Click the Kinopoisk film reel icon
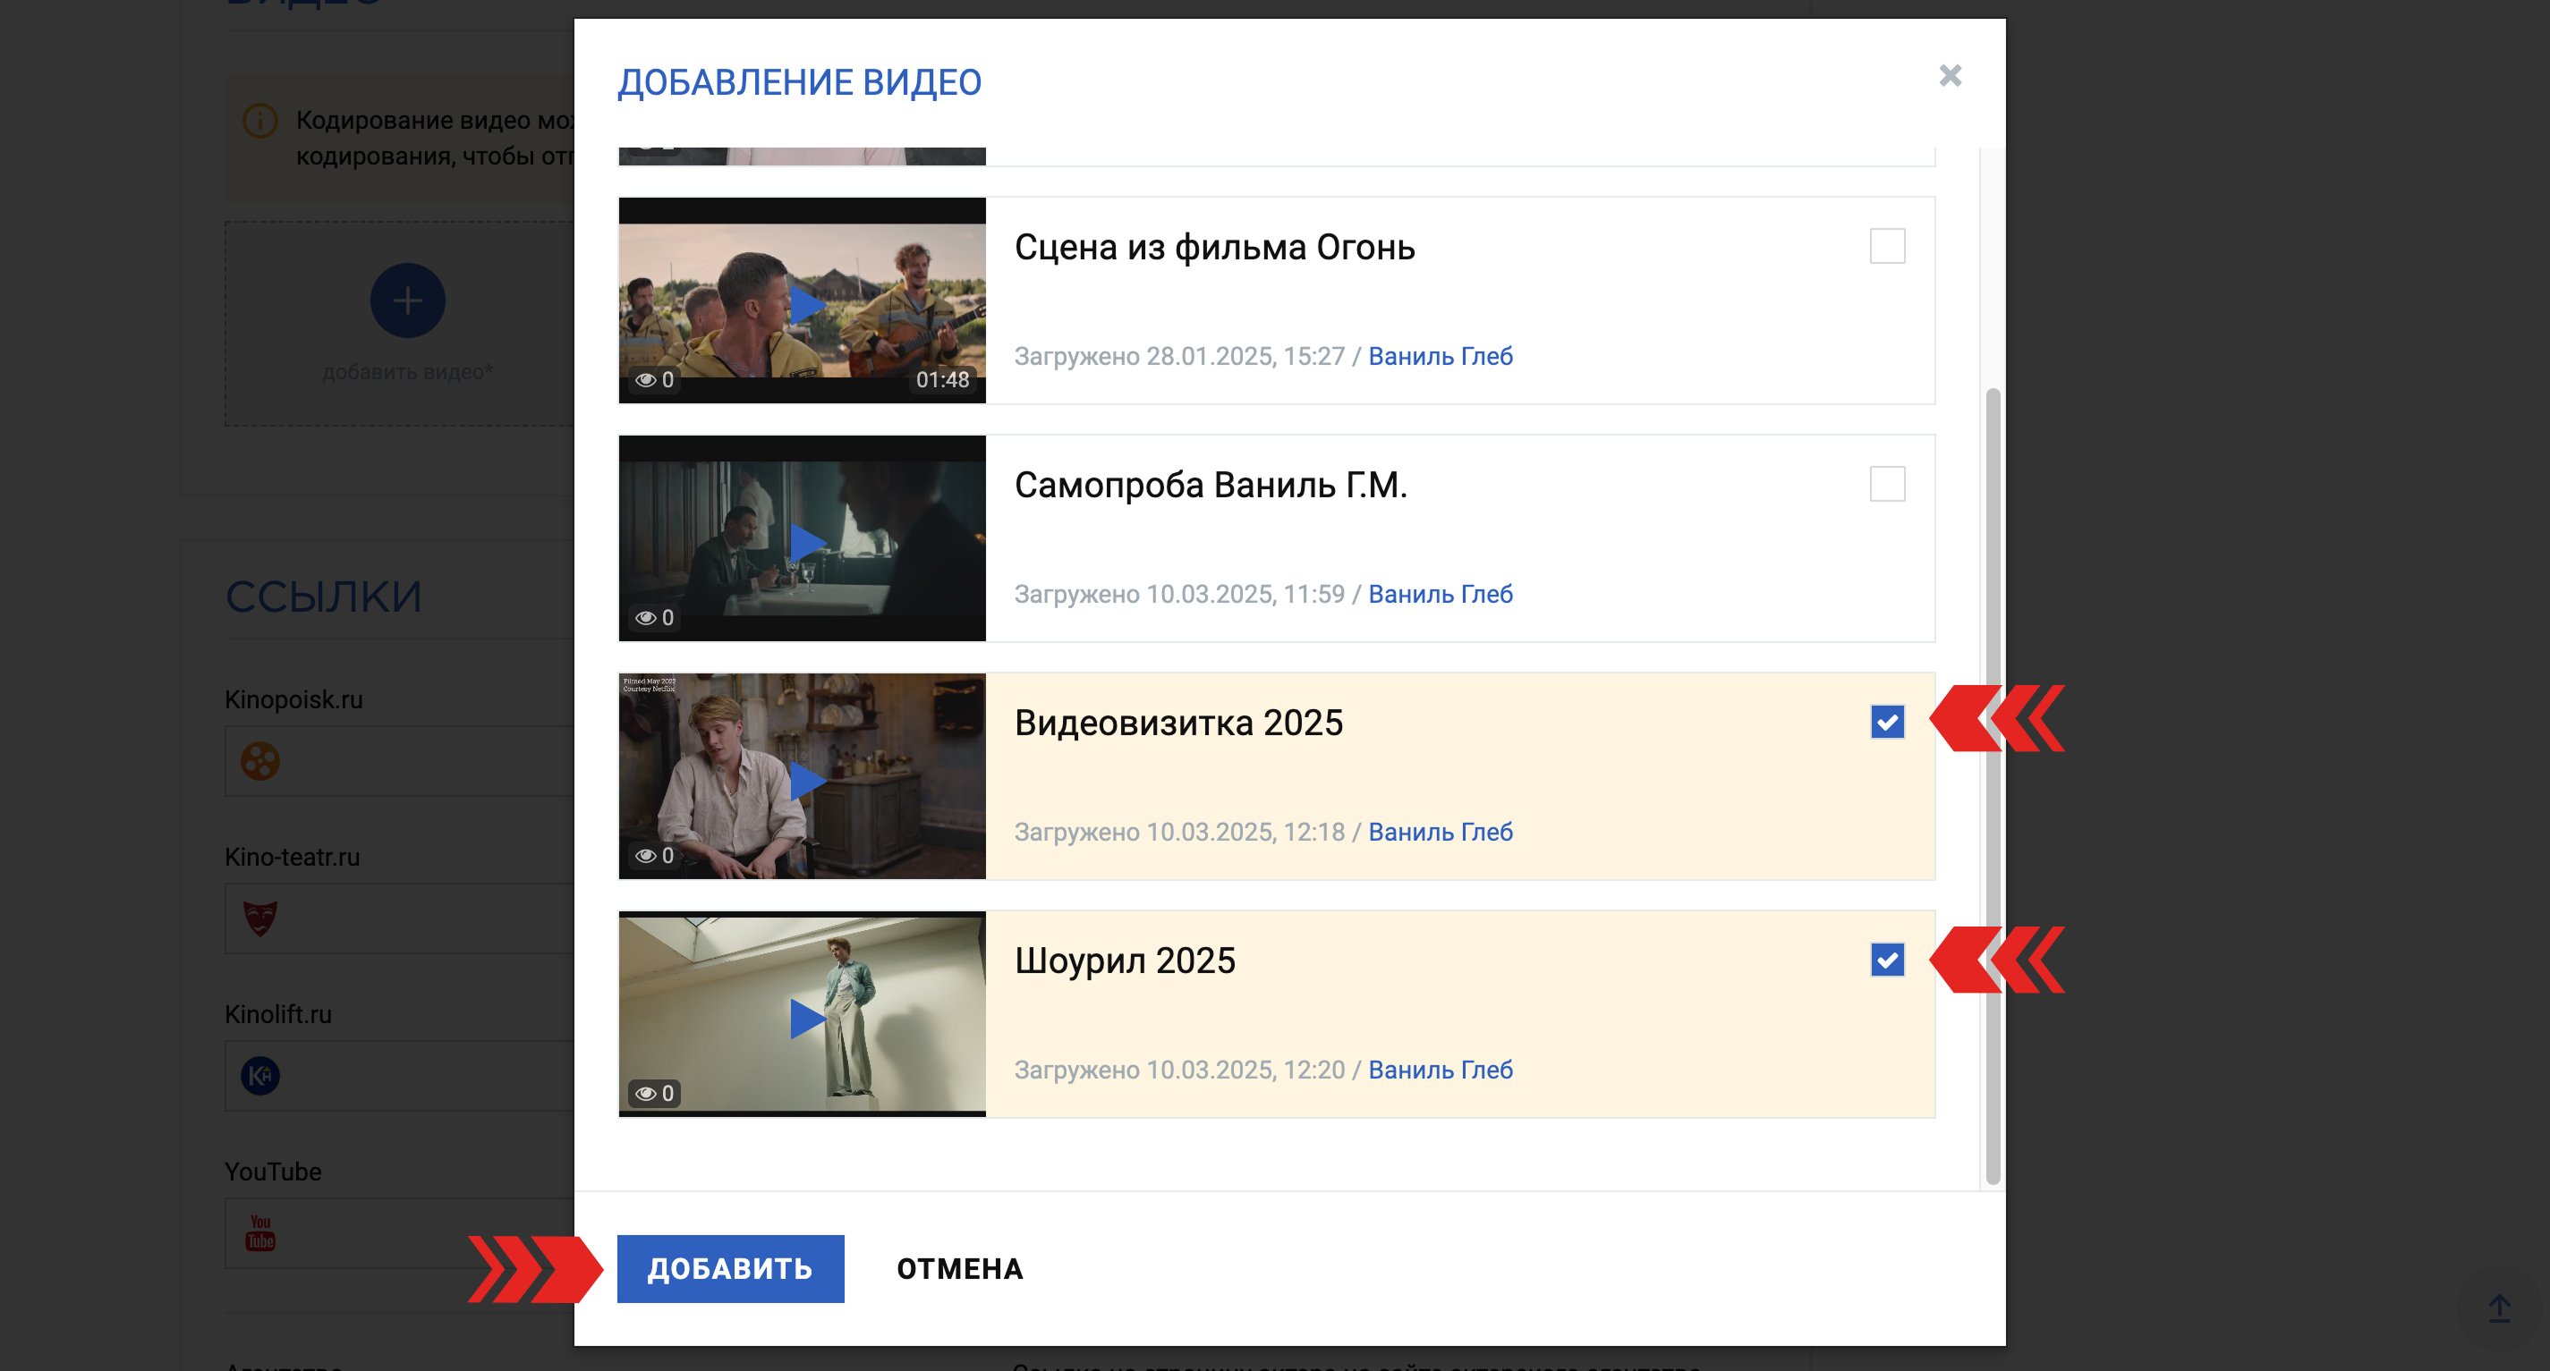The width and height of the screenshot is (2550, 1371). pos(260,762)
